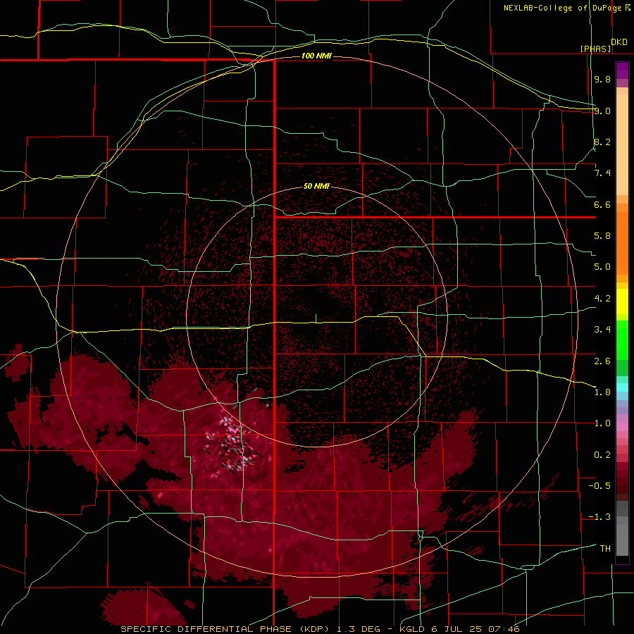Click the 9.8 value on color scale
The width and height of the screenshot is (634, 634).
click(602, 79)
